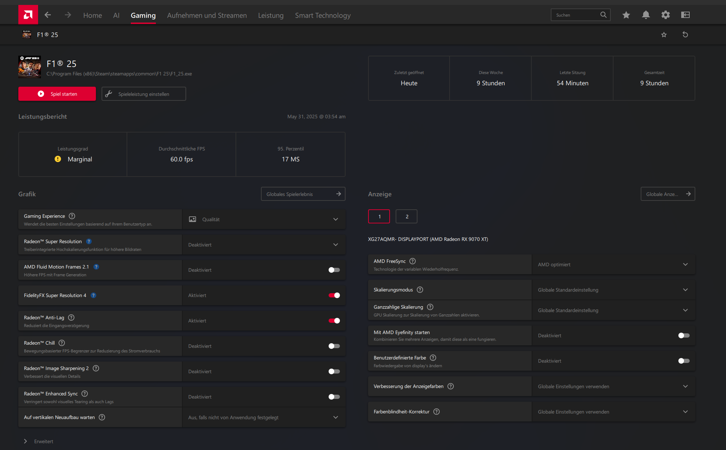The image size is (726, 450).
Task: Open Gaming Experience Qualität dropdown
Action: click(x=263, y=219)
